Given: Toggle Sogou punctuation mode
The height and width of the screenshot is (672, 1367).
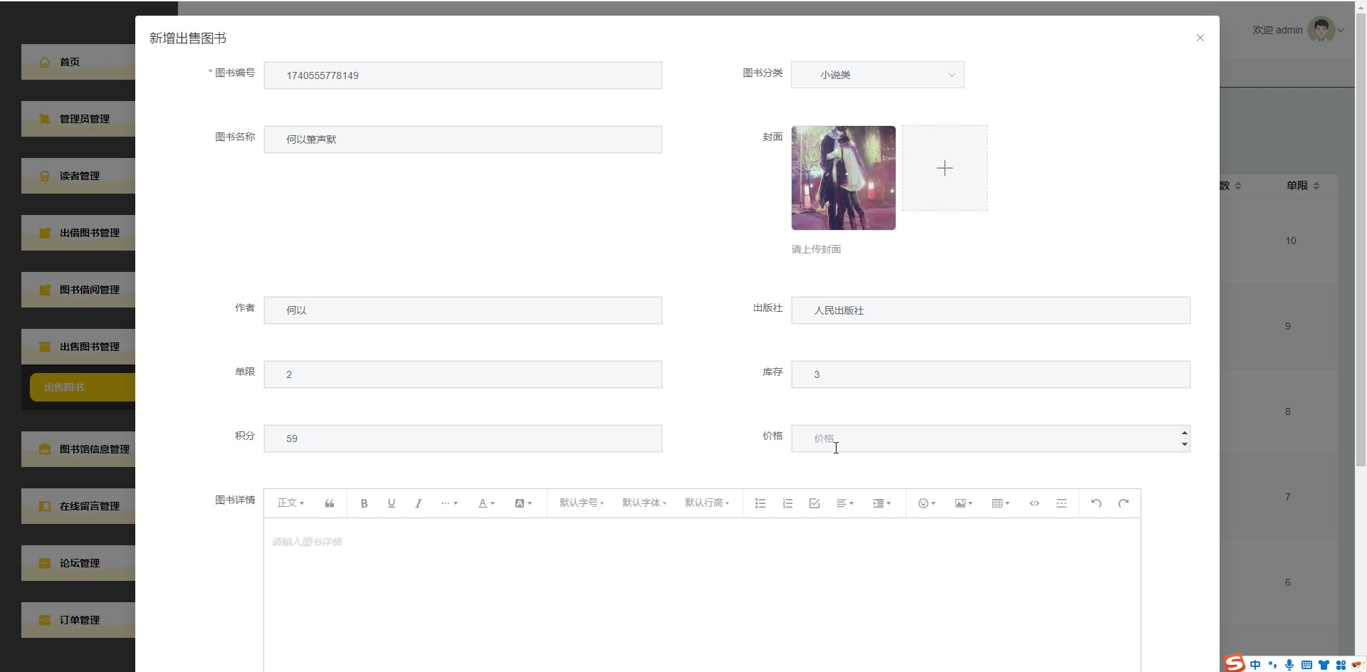Looking at the screenshot, I should 1272,665.
